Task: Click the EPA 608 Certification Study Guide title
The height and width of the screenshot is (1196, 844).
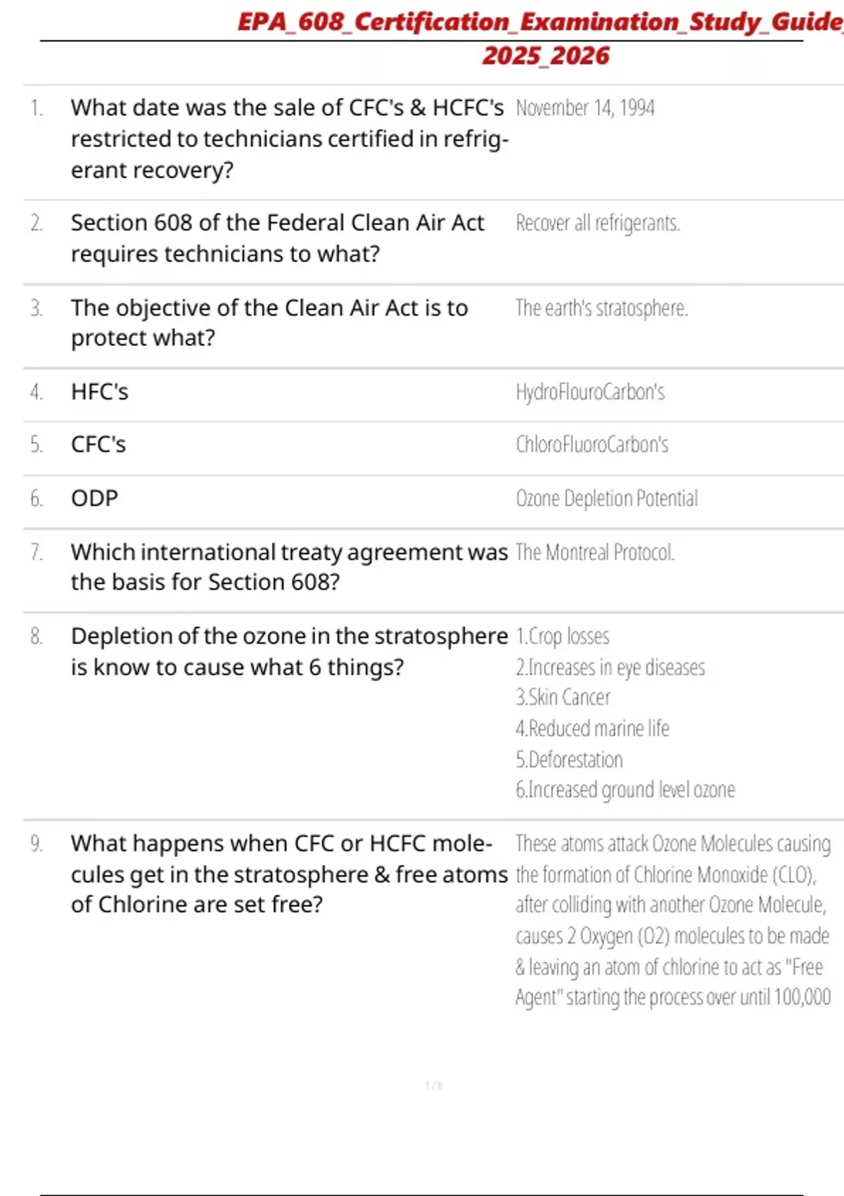Action: pyautogui.click(x=539, y=22)
